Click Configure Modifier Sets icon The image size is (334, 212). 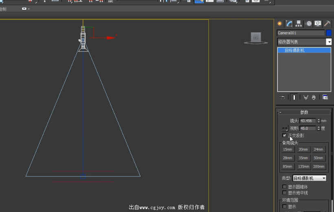(x=325, y=97)
